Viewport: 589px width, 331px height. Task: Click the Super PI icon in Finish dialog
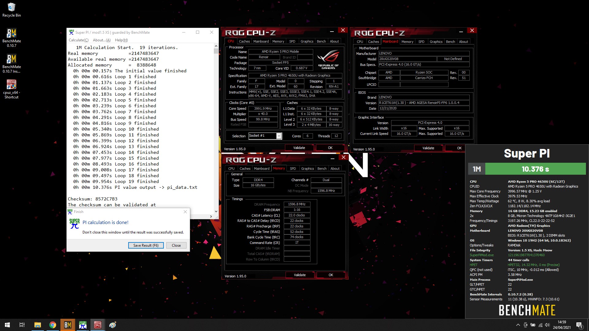[x=75, y=224]
